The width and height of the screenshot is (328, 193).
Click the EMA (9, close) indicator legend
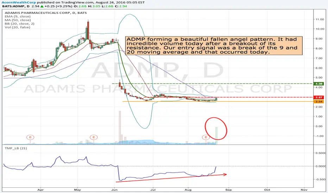point(18,16)
